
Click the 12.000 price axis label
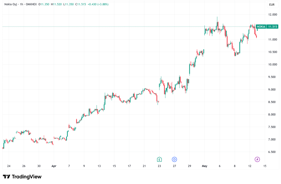click(272, 15)
